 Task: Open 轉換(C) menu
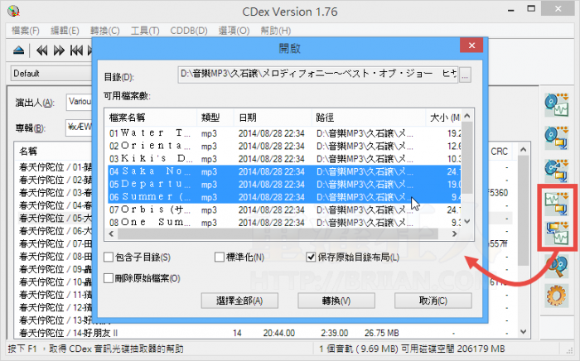click(105, 31)
